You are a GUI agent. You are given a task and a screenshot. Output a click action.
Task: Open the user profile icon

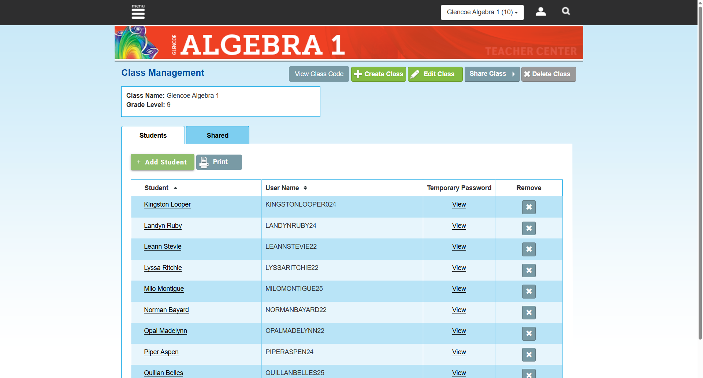tap(541, 12)
